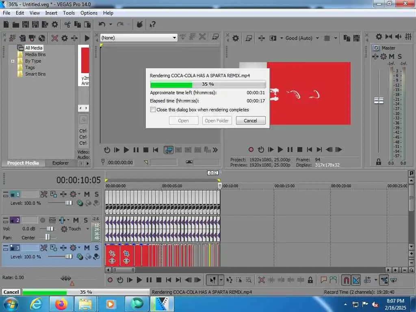
Task: Switch to the Project Media tab
Action: pos(23,163)
